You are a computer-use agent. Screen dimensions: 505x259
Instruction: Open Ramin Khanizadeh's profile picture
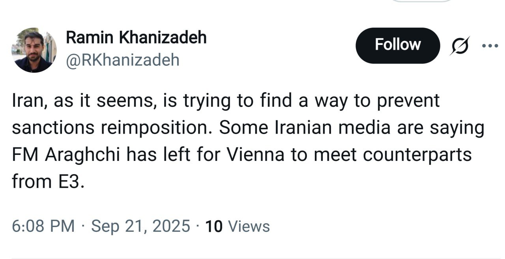[x=34, y=50]
